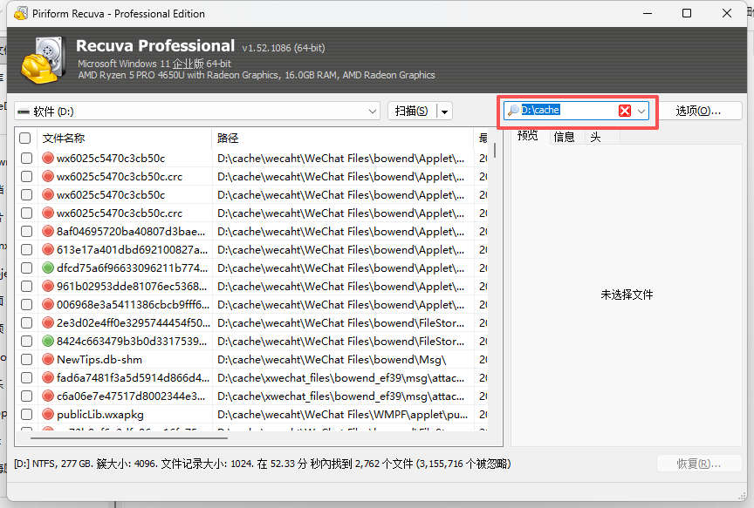Click the WMPF\applet path cell of publicLib.wxapkg

tap(342, 415)
